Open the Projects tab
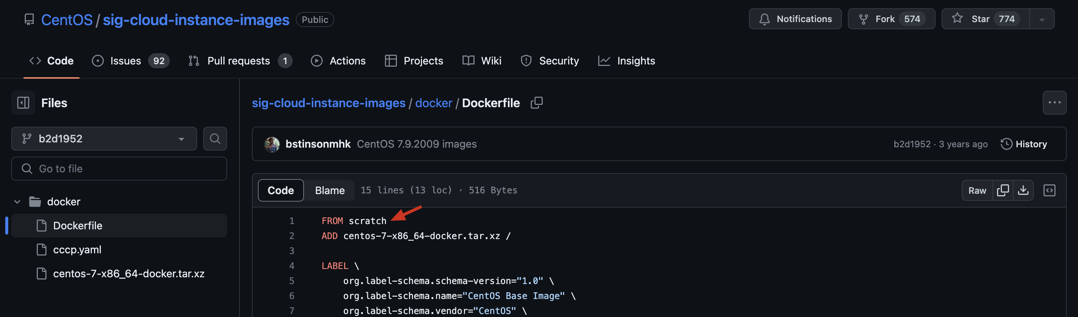The height and width of the screenshot is (317, 1078). [x=413, y=61]
